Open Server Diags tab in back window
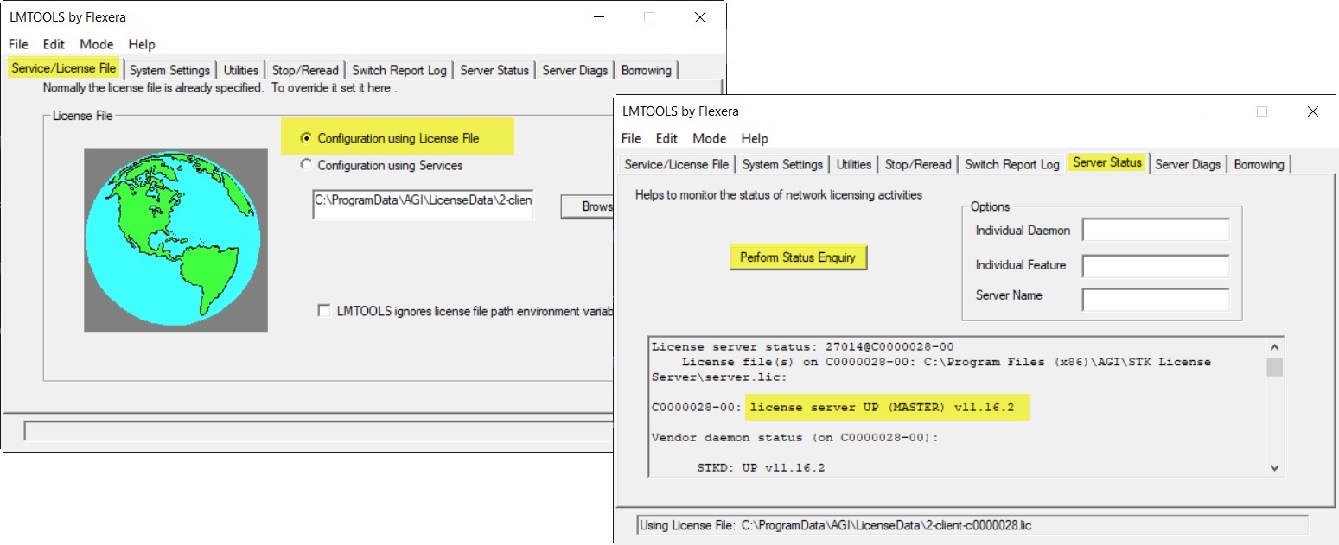This screenshot has width=1339, height=545. coord(576,70)
